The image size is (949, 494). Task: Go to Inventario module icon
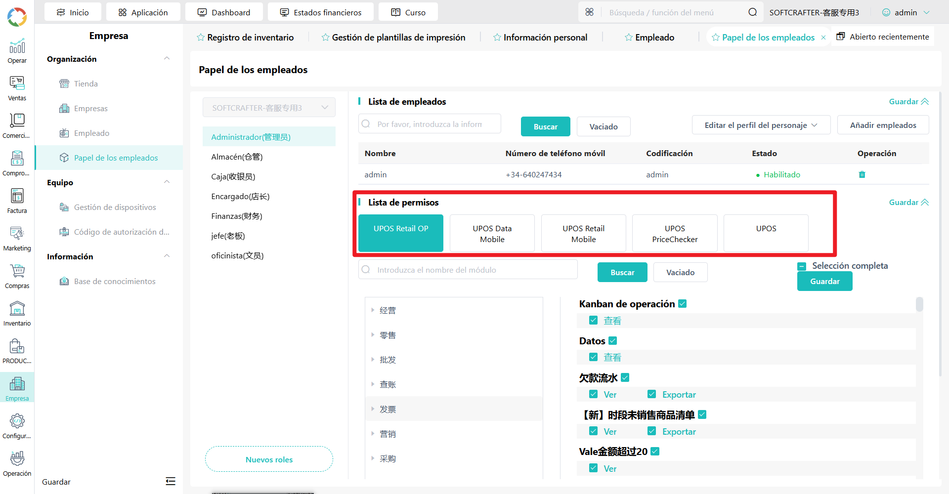pyautogui.click(x=17, y=314)
